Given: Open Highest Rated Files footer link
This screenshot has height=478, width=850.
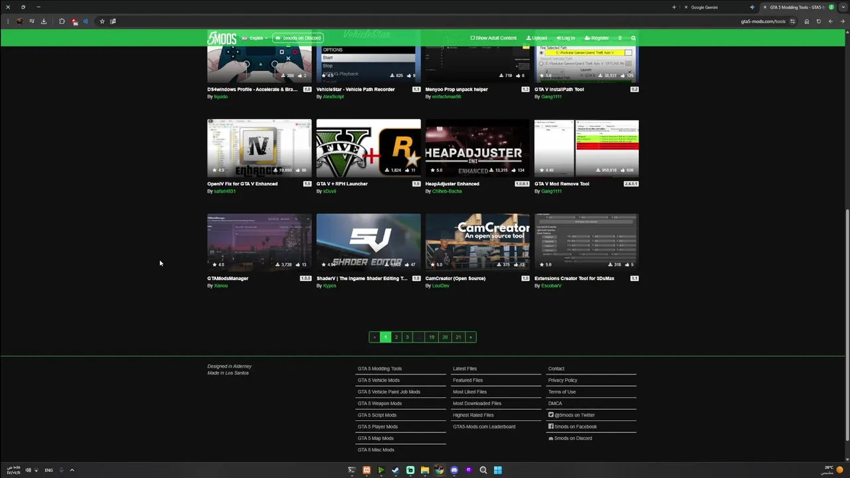Looking at the screenshot, I should click(x=473, y=415).
